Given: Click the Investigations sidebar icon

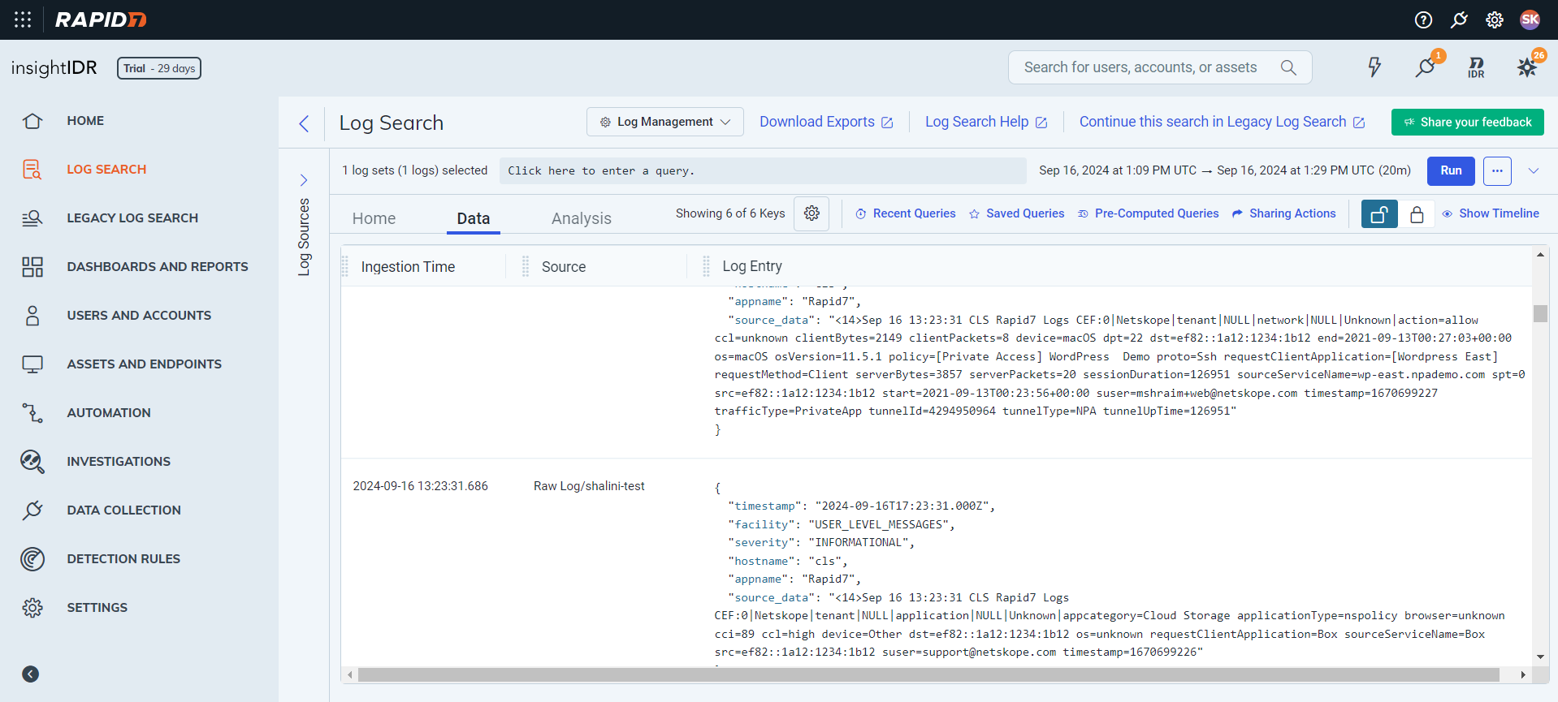Looking at the screenshot, I should (32, 461).
